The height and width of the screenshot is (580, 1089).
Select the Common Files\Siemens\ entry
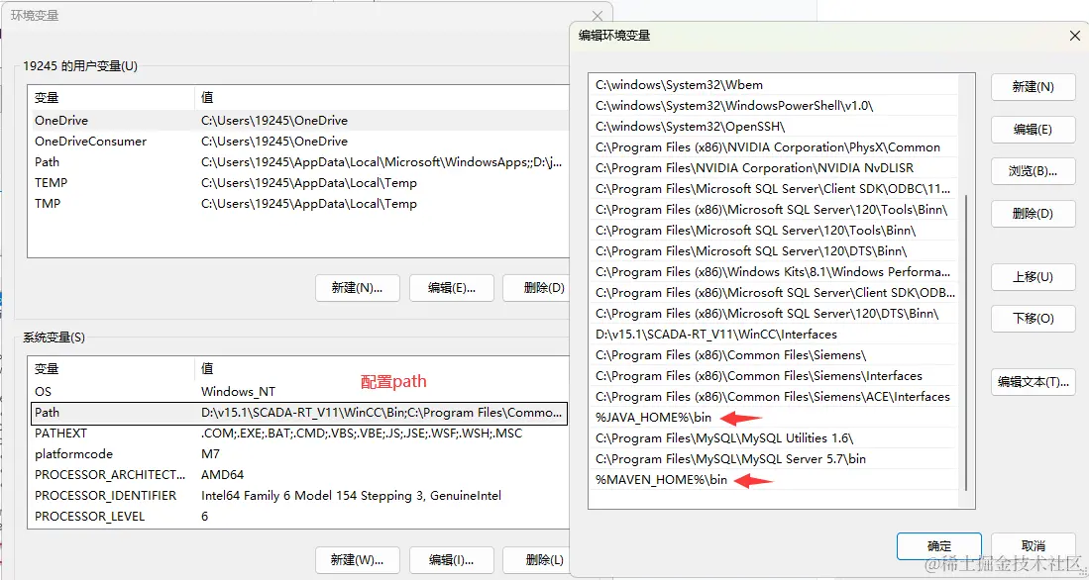coord(773,355)
